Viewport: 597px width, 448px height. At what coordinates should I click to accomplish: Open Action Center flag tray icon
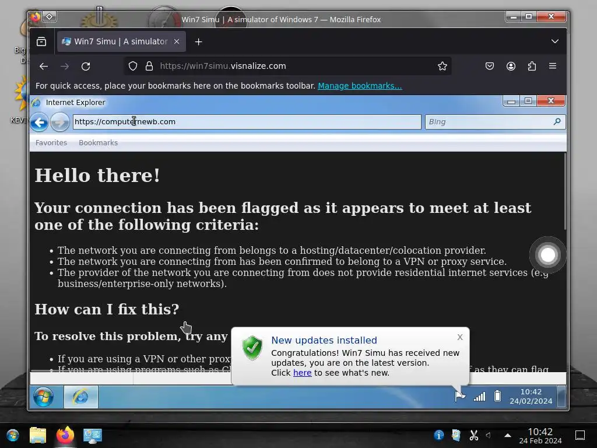[x=460, y=396]
